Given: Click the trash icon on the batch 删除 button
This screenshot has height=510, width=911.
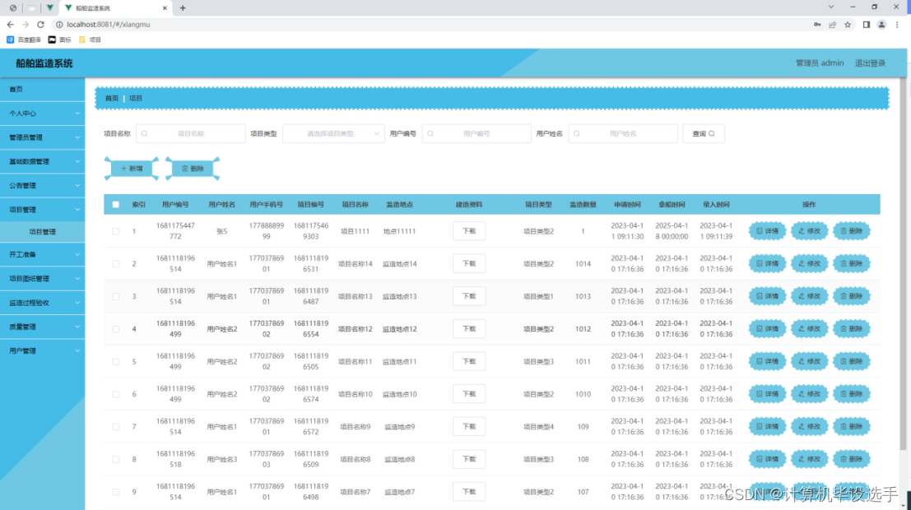Looking at the screenshot, I should 185,169.
